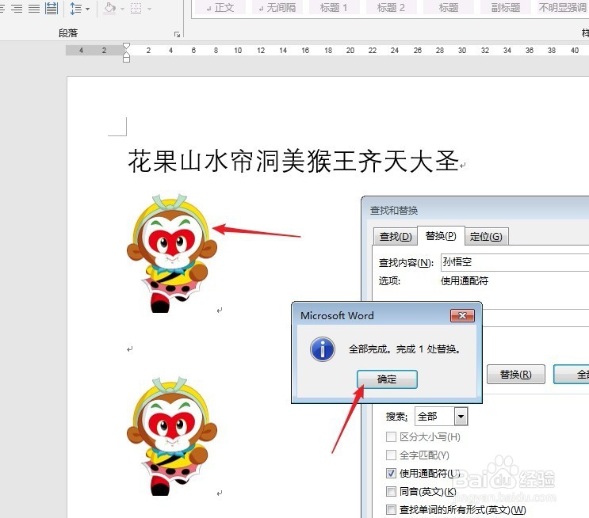
Task: Apply the 正文 style
Action: [220, 7]
